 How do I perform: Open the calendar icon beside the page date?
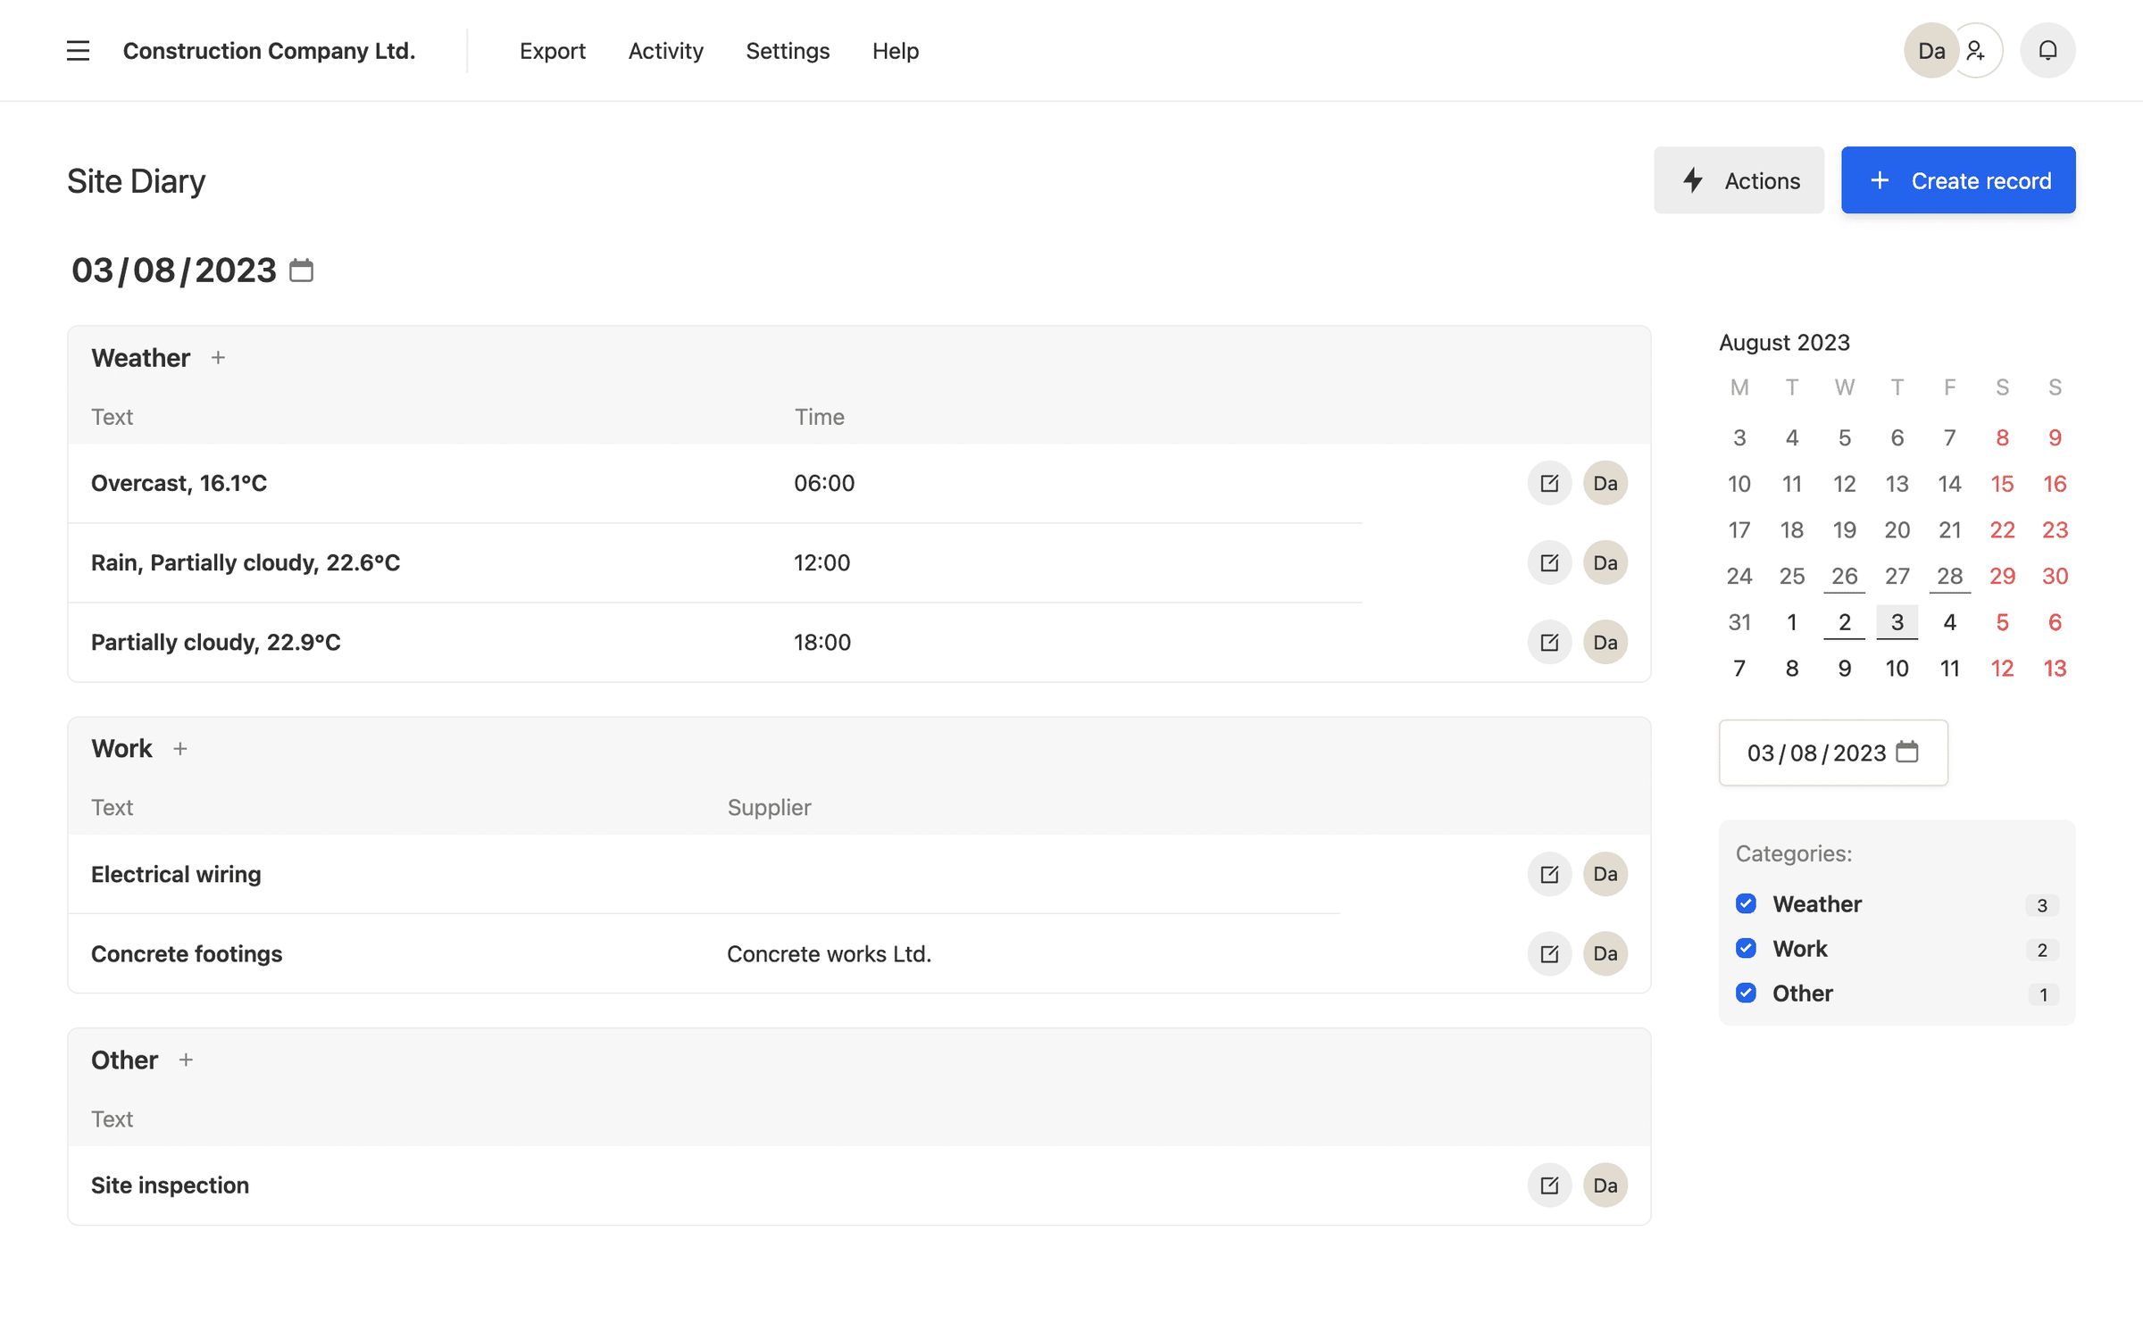point(302,270)
